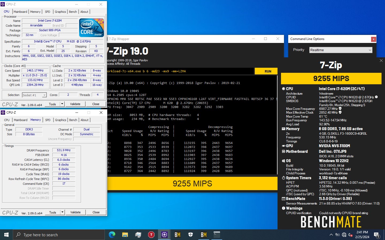Open the Selection Socket #1 dropdown
Screen dimensions: 385x240
pyautogui.click(x=34, y=95)
